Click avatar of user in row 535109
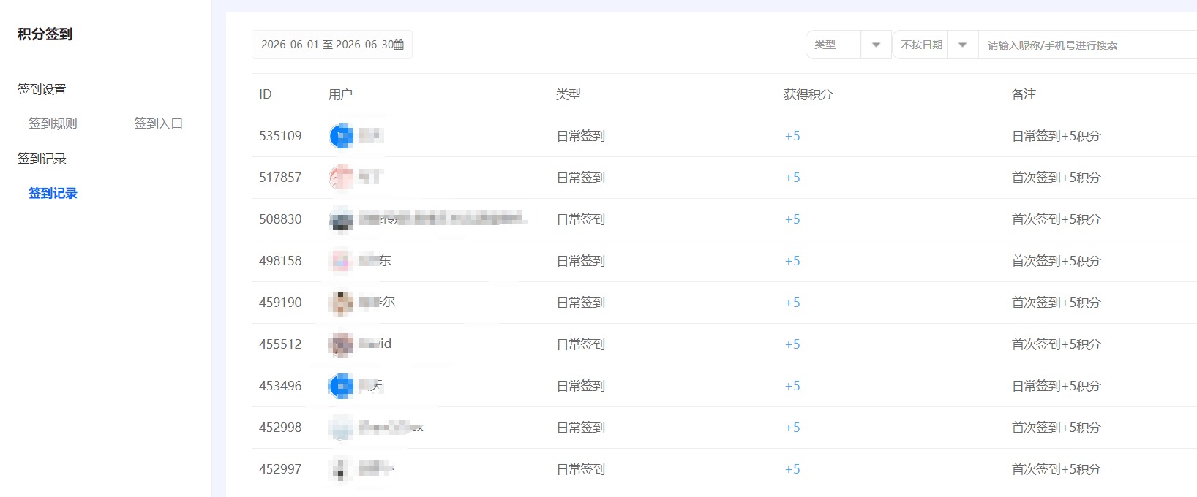This screenshot has width=1197, height=497. (x=342, y=136)
